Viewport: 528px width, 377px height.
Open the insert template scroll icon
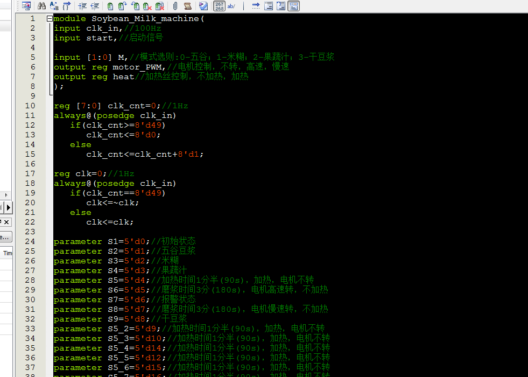(x=188, y=6)
